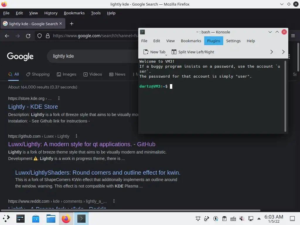
Task: Click the Firefox forward arrow
Action: click(x=18, y=36)
